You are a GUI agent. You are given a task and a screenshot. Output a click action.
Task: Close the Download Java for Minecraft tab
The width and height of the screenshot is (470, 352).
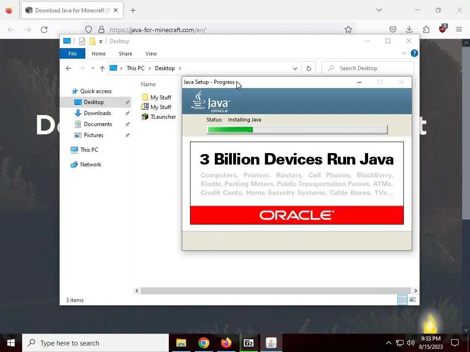click(x=116, y=10)
